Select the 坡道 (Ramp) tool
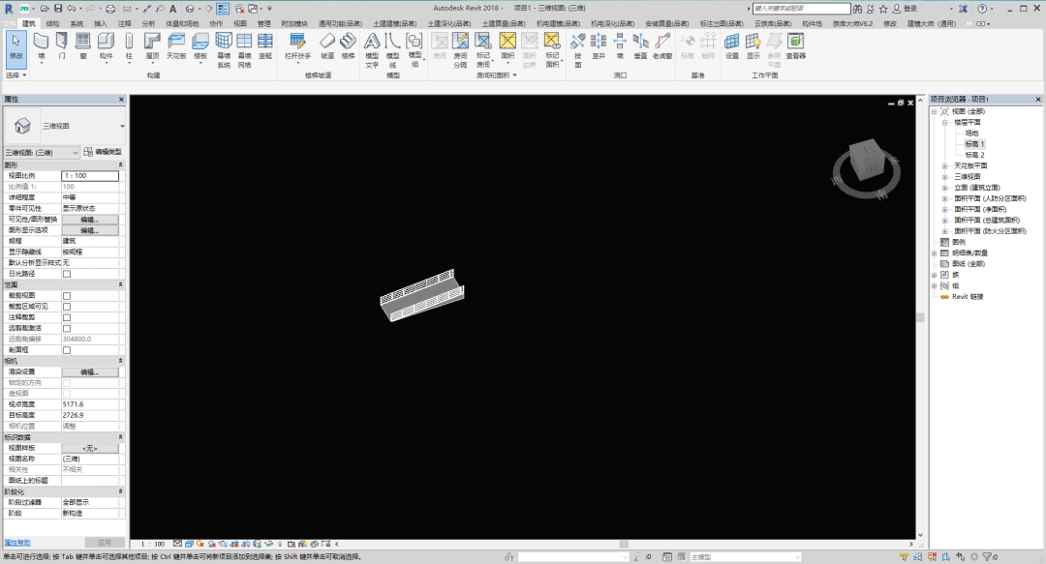1046x564 pixels. [x=327, y=46]
